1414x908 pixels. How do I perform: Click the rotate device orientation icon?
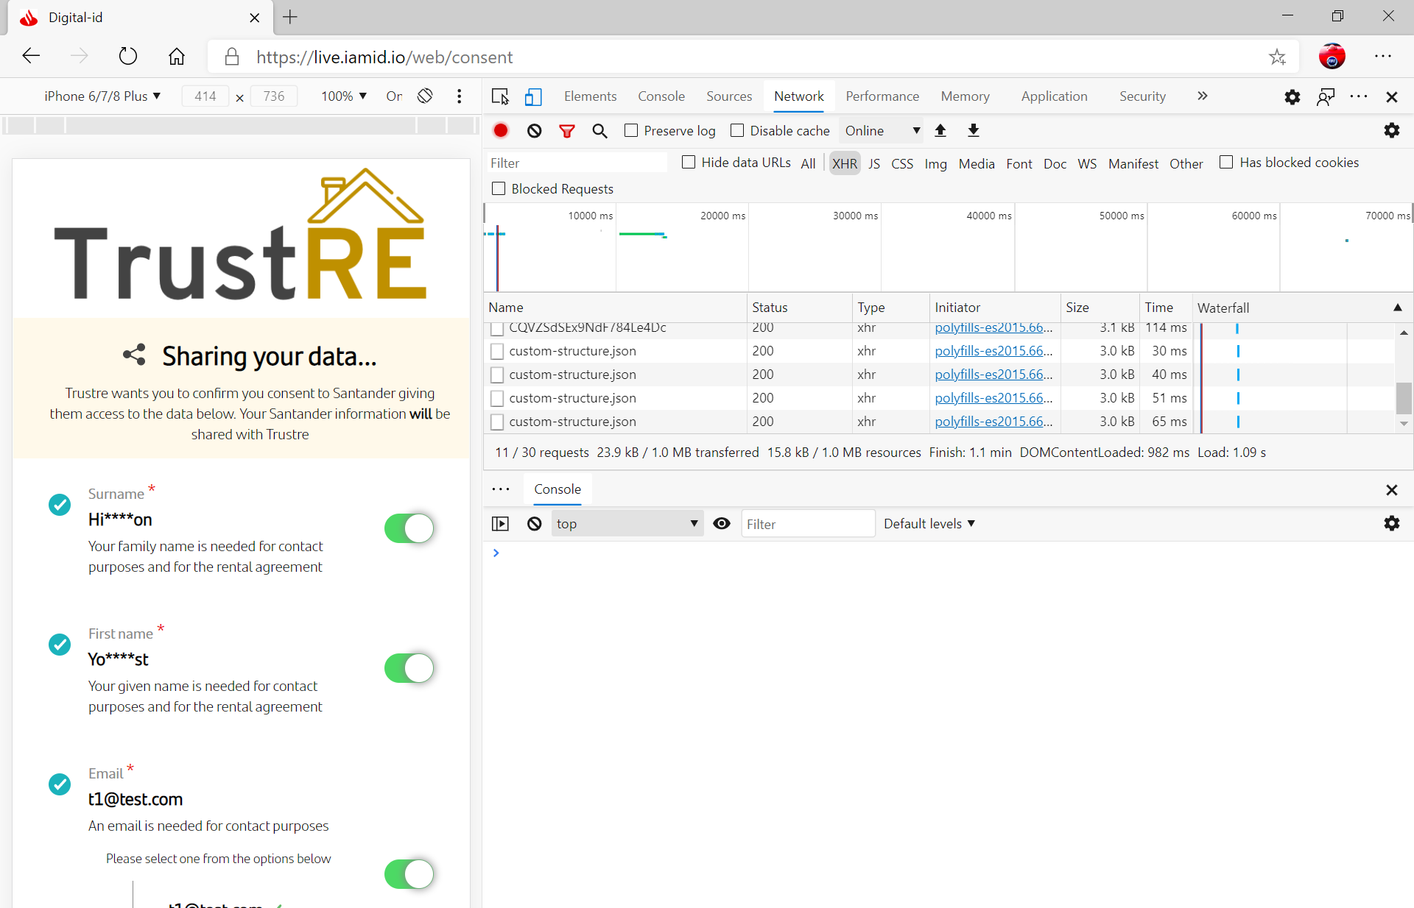click(425, 96)
